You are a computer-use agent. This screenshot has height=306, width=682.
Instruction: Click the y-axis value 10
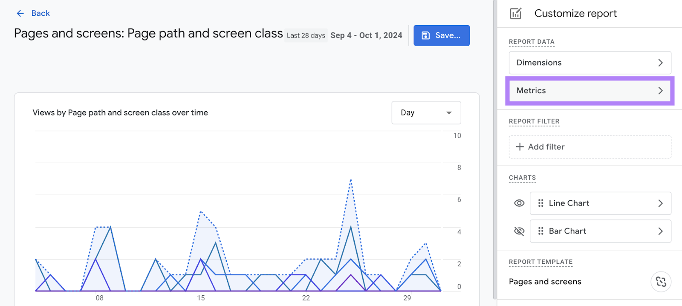(457, 136)
